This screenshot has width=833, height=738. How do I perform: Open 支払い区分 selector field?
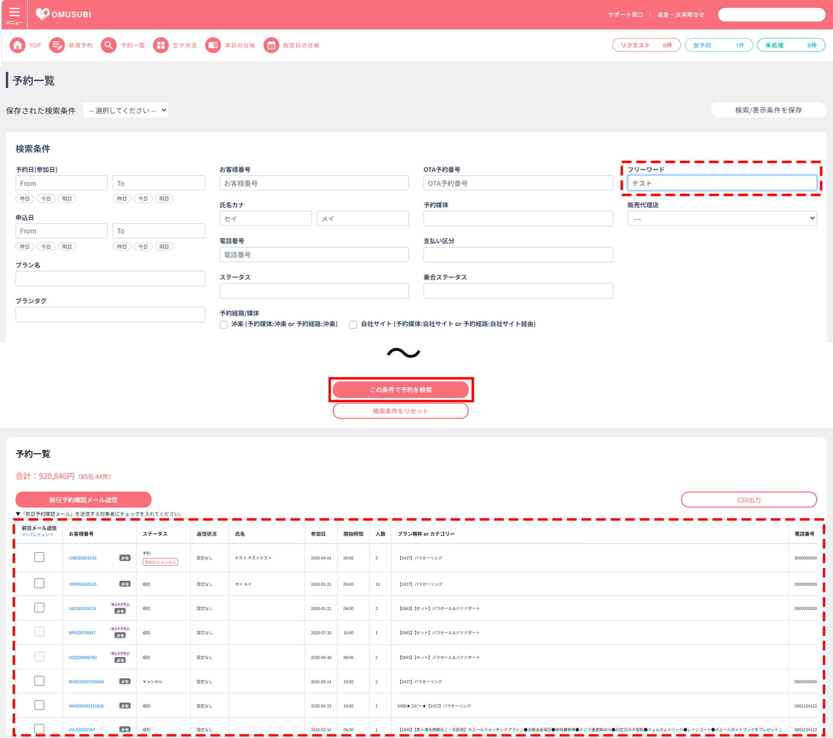point(518,255)
